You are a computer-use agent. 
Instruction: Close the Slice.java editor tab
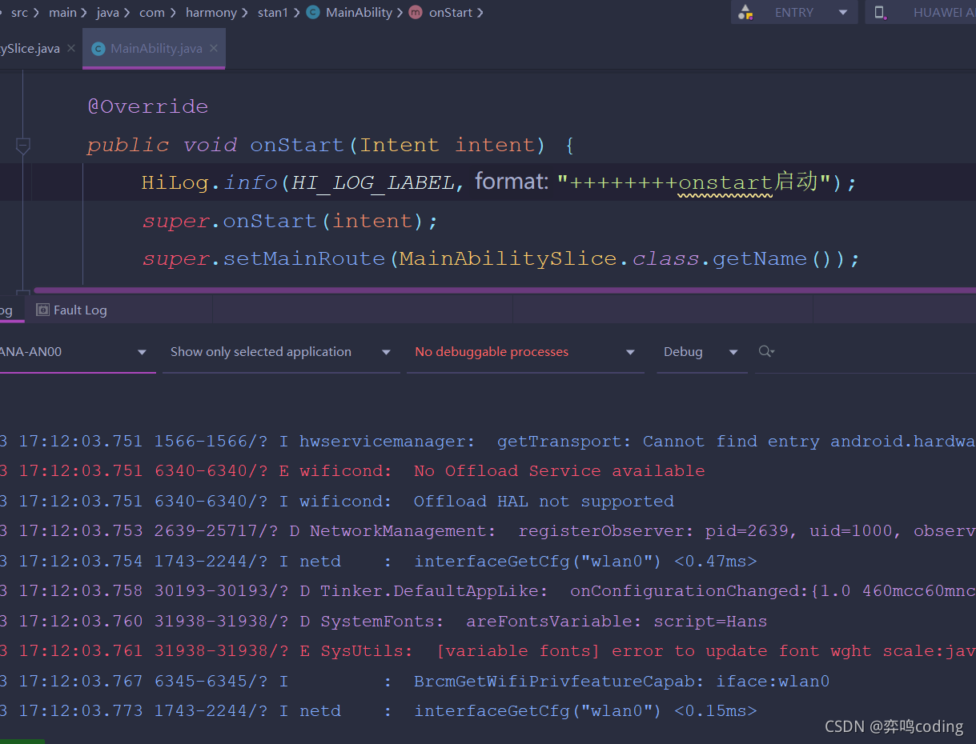71,49
